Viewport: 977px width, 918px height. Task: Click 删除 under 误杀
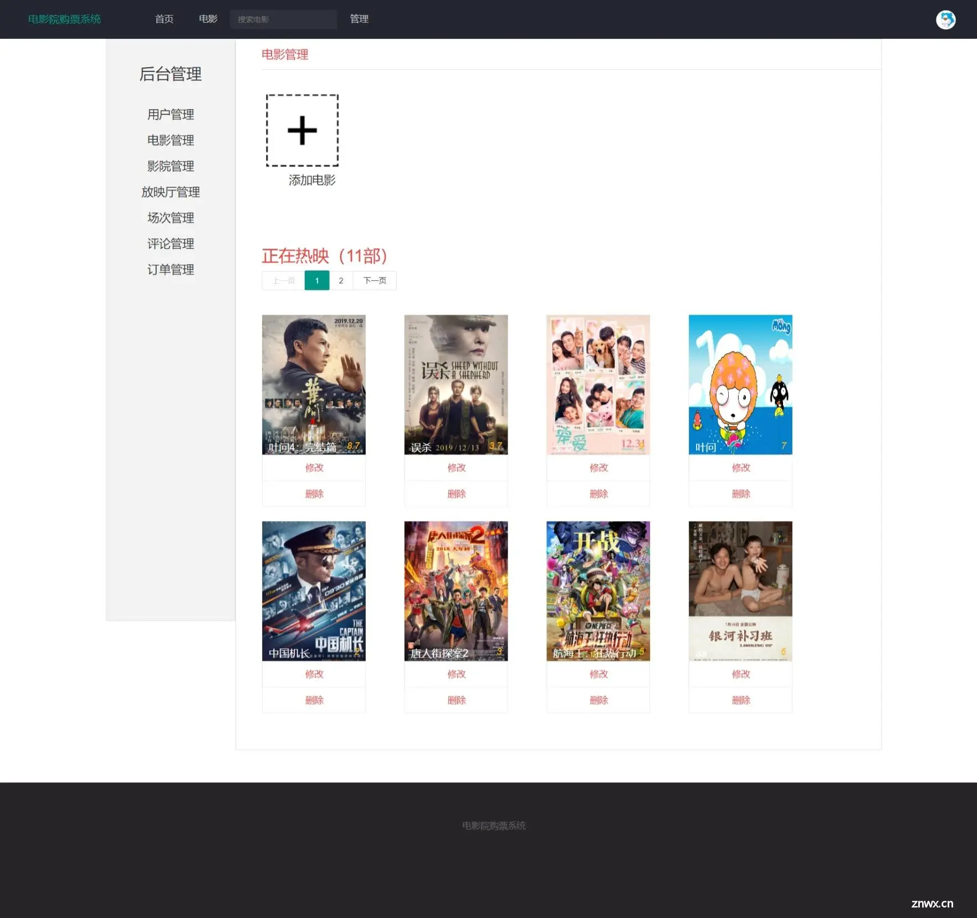pos(456,494)
